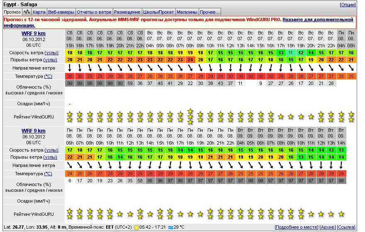
Task: Open the Школы/Прокат tab
Action: [158, 12]
